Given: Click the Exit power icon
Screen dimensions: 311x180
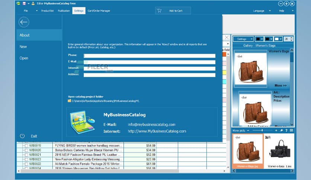Looking at the screenshot, I should (x=22, y=136).
